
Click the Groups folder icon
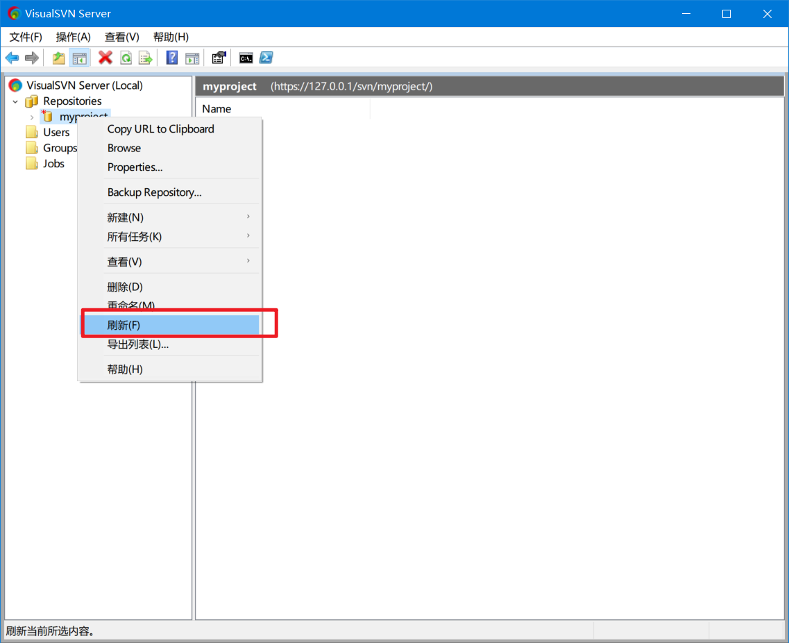(32, 148)
